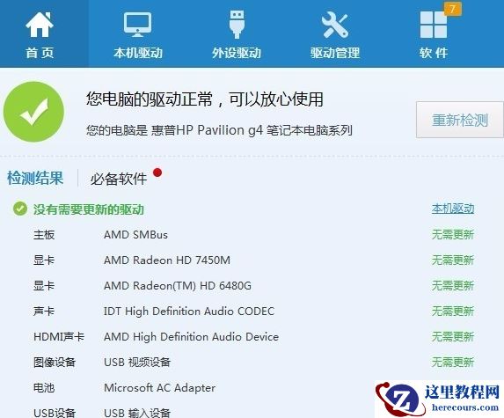Click the large green checkmark status icon
The image size is (504, 418).
33,112
